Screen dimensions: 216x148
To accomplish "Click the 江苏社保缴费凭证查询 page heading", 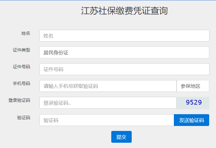I will [x=124, y=11].
